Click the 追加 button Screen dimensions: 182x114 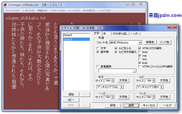(x=71, y=94)
